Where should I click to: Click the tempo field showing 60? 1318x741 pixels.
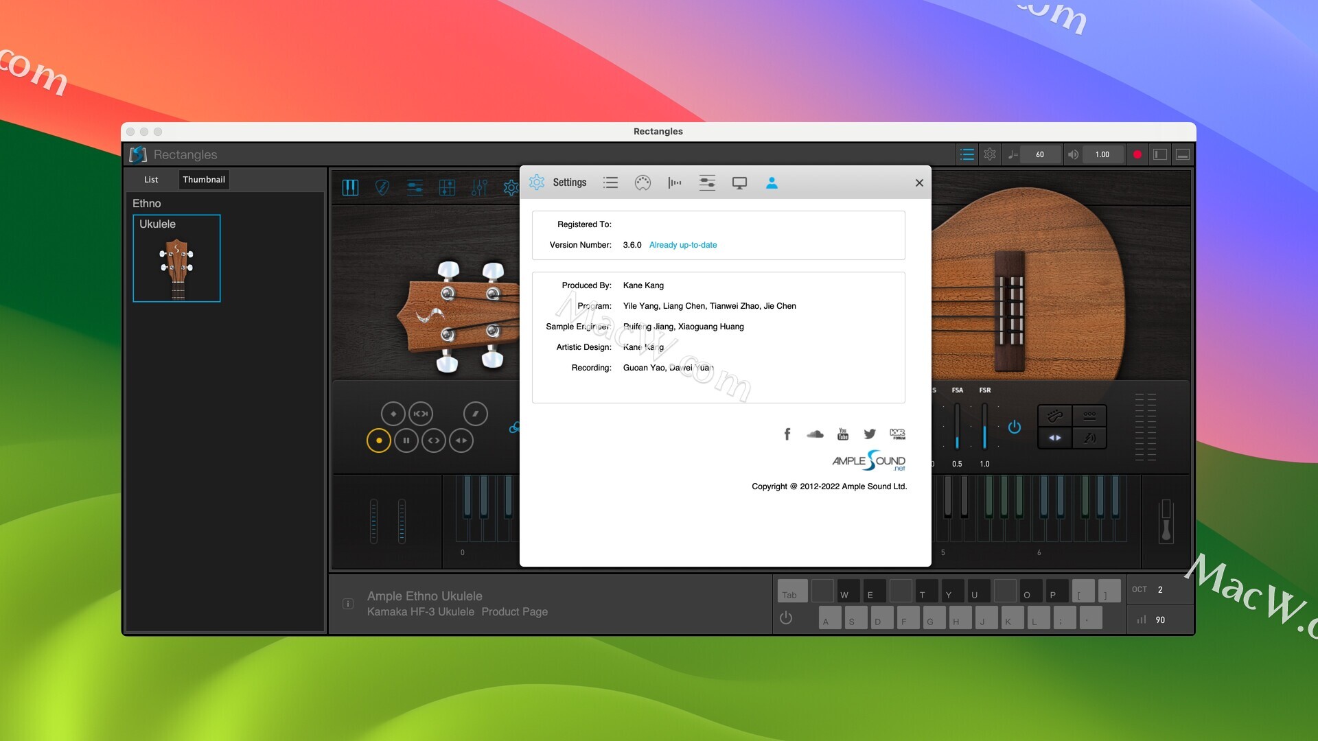(1040, 154)
